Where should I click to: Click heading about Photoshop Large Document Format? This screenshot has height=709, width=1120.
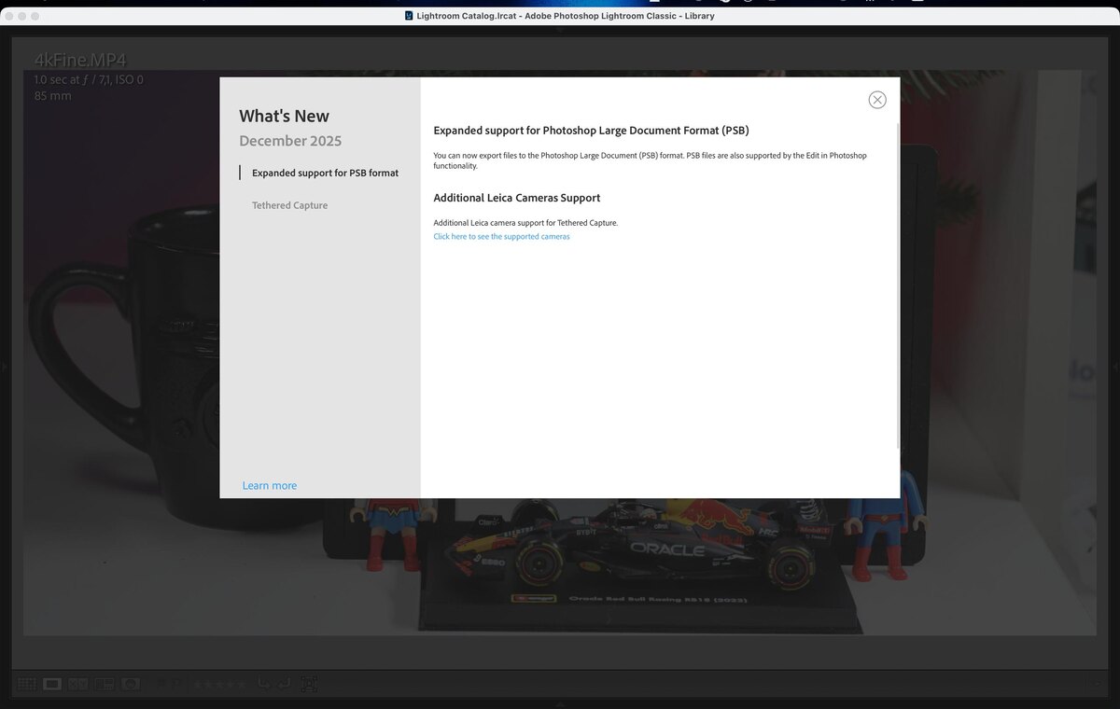coord(592,131)
